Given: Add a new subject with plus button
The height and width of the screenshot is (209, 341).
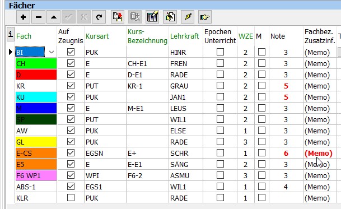Looking at the screenshot, I should (23, 17).
